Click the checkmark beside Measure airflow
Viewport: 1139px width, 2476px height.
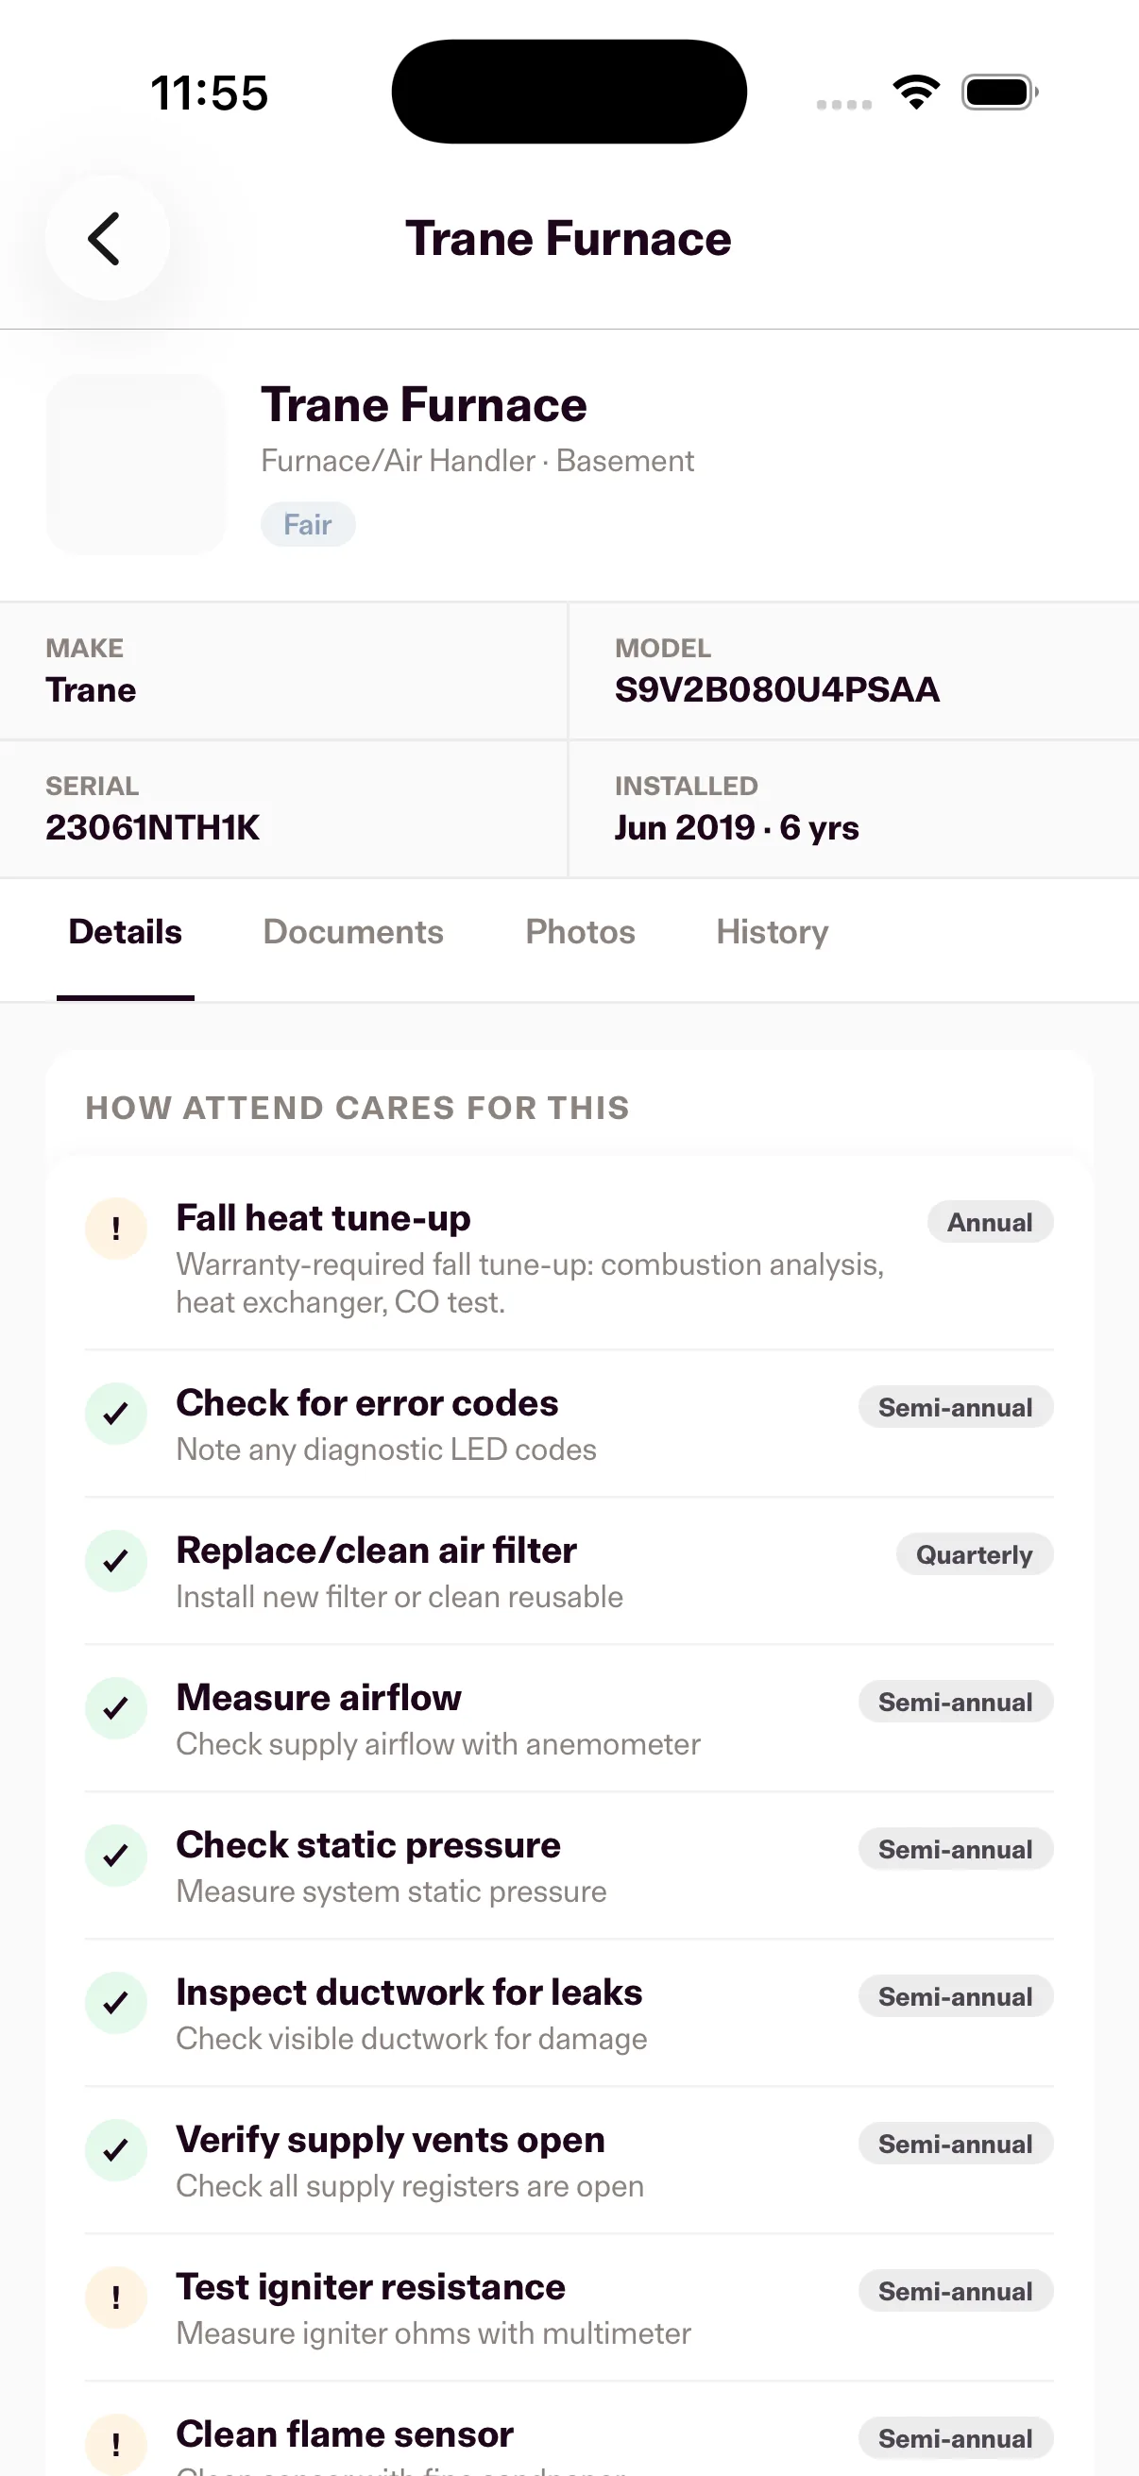click(116, 1708)
